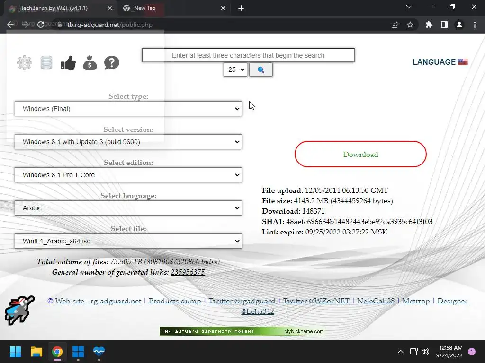Viewport: 485px width, 363px height.
Task: Open File Explorer from the taskbar
Action: (36, 352)
